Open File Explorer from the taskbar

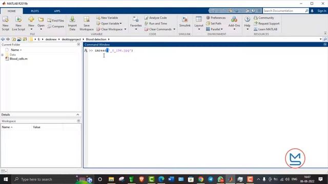click(x=111, y=179)
